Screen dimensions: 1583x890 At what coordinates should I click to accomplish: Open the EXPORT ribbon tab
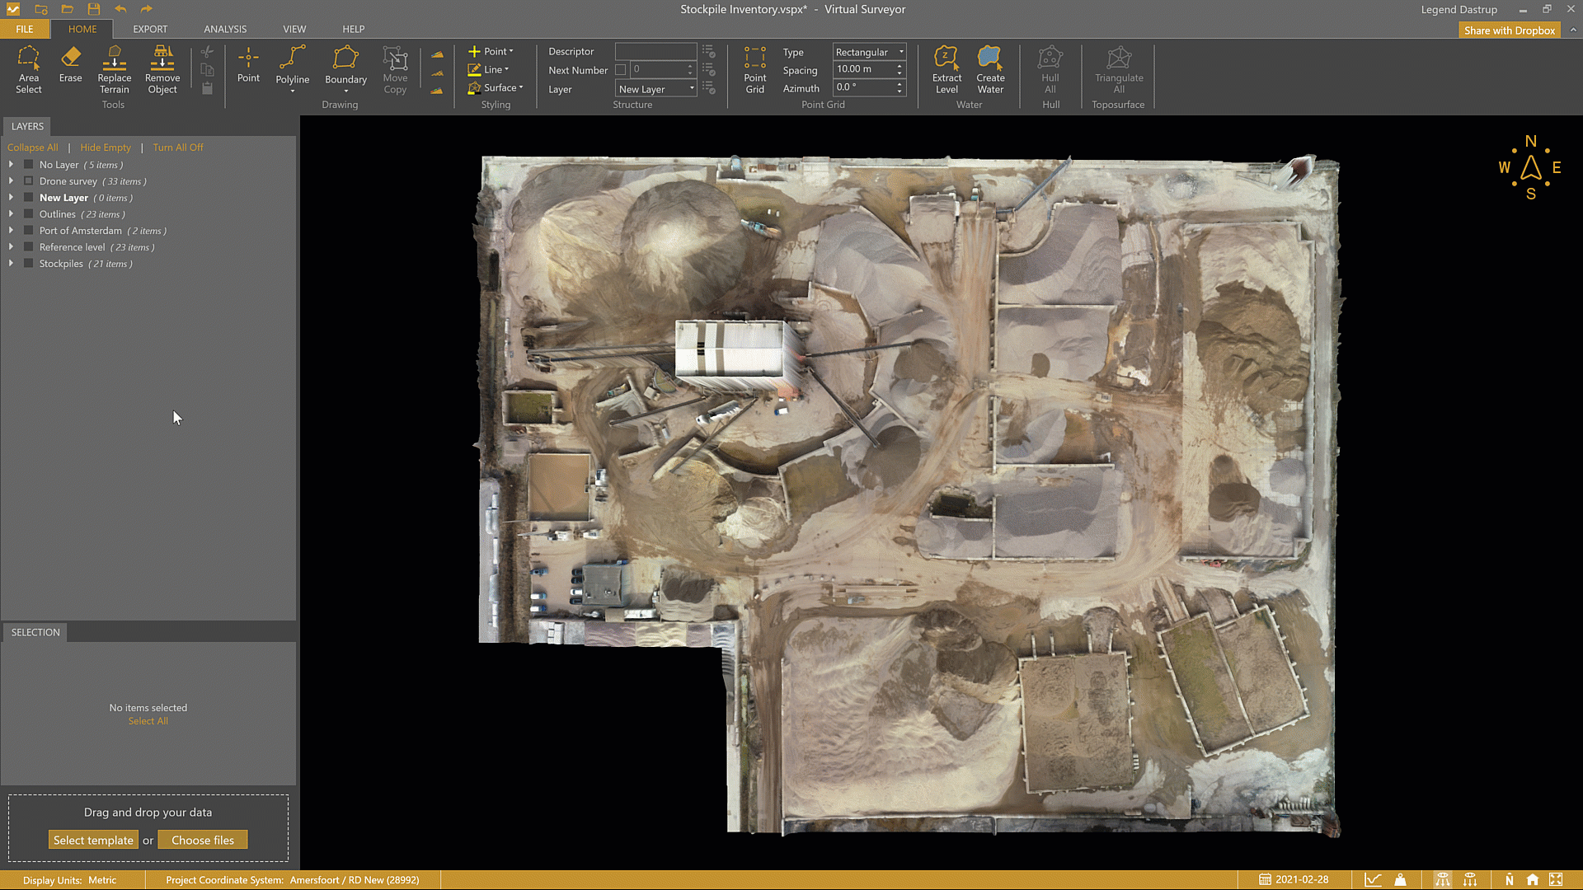pyautogui.click(x=150, y=29)
